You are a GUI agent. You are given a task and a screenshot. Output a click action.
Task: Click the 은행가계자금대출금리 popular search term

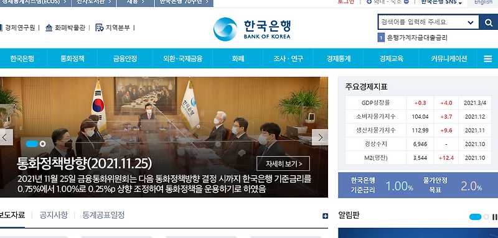click(x=417, y=38)
